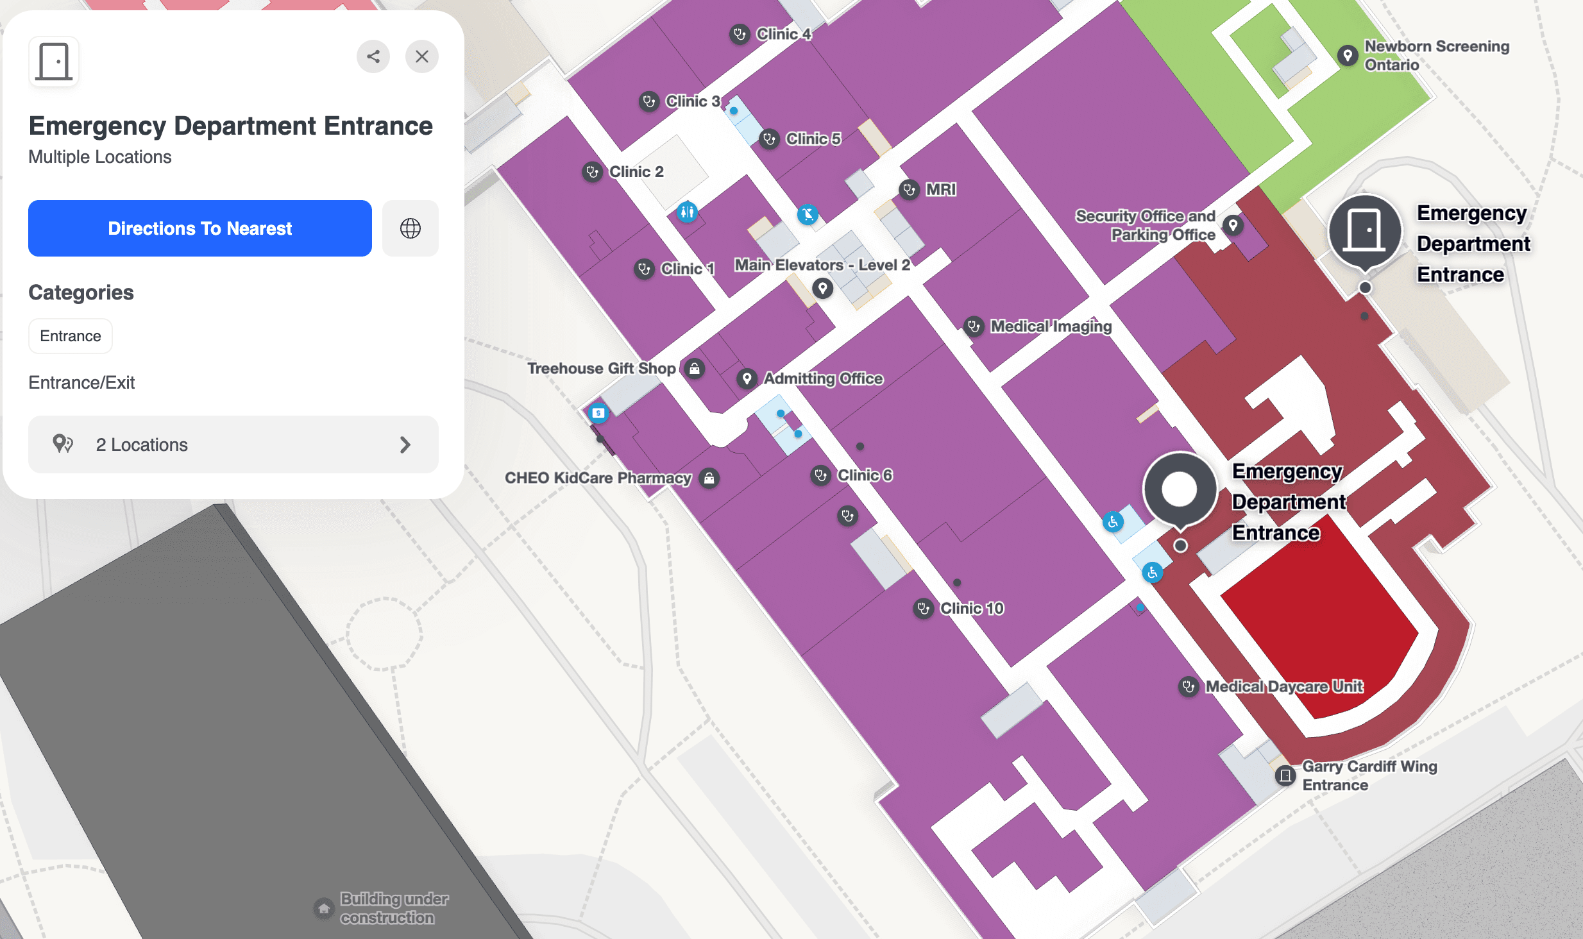Select the Clinic 10 stethoscope marker
The height and width of the screenshot is (939, 1583).
(x=923, y=609)
